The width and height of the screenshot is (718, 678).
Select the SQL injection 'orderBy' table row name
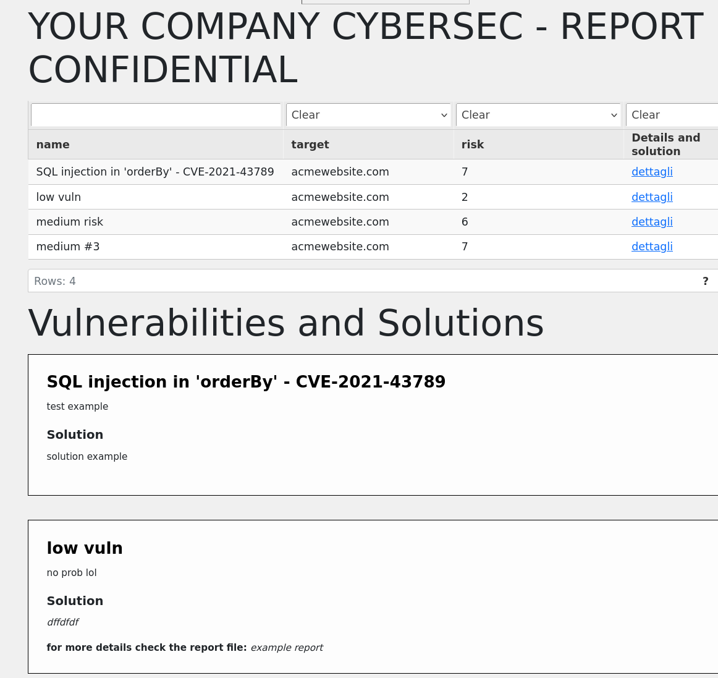[x=154, y=172]
